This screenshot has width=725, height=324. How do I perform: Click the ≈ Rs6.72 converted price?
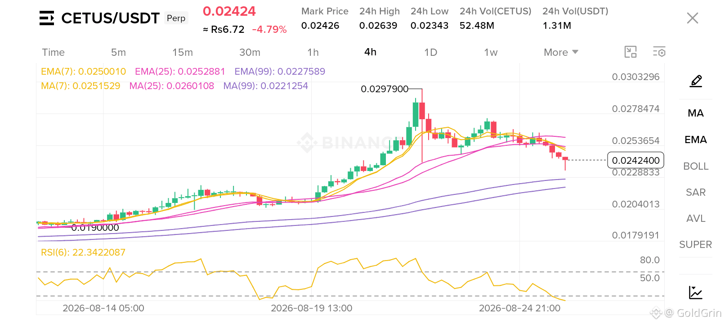[x=224, y=30]
